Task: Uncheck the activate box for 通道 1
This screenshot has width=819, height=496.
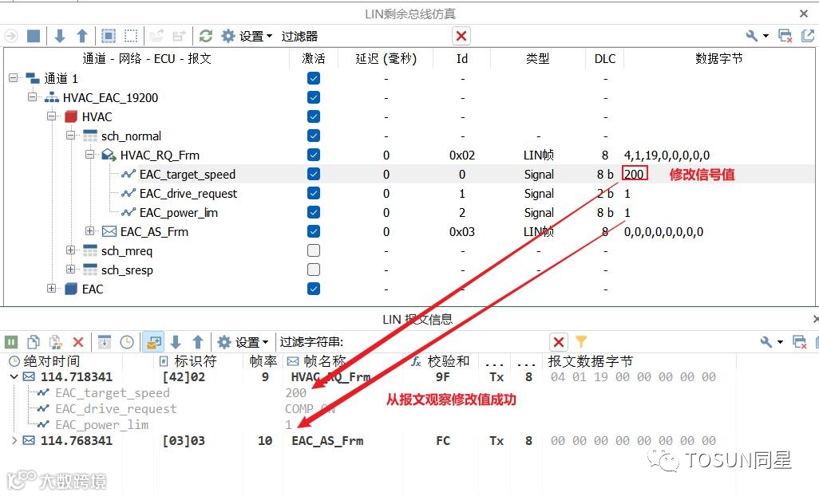Action: pos(314,78)
